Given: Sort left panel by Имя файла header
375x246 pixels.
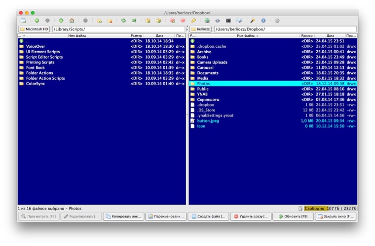Looking at the screenshot, I should [x=77, y=36].
